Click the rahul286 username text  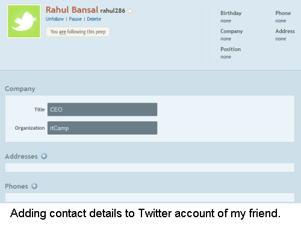pyautogui.click(x=113, y=10)
